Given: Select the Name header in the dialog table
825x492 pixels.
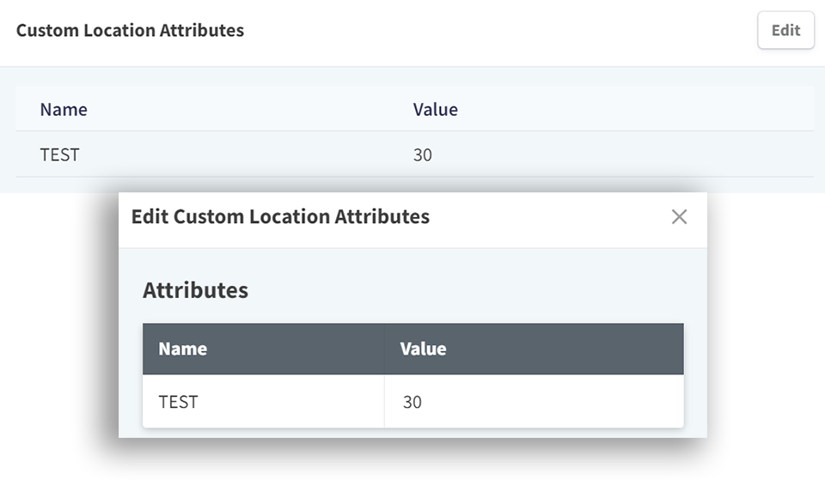Looking at the screenshot, I should (x=183, y=349).
